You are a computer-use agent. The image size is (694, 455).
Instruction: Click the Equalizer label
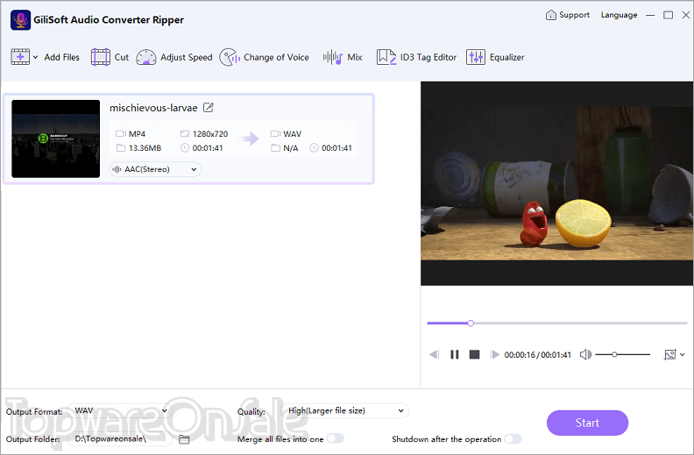click(x=506, y=57)
